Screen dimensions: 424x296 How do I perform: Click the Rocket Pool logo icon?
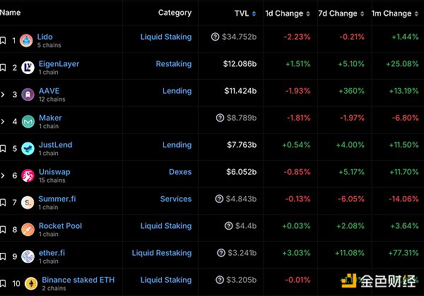click(x=28, y=230)
